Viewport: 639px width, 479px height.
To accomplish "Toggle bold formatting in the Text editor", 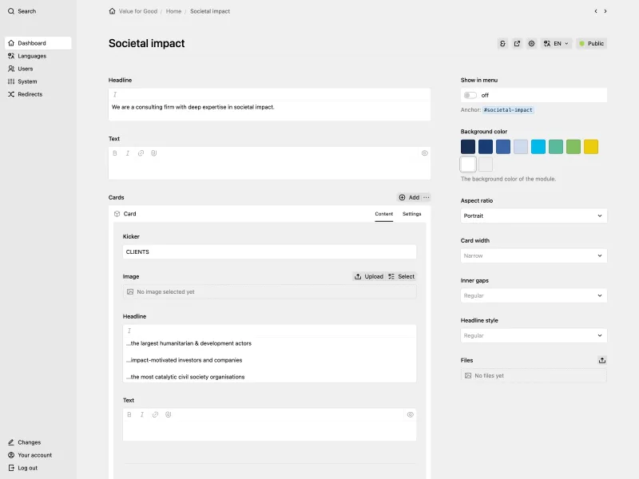I will click(x=116, y=152).
